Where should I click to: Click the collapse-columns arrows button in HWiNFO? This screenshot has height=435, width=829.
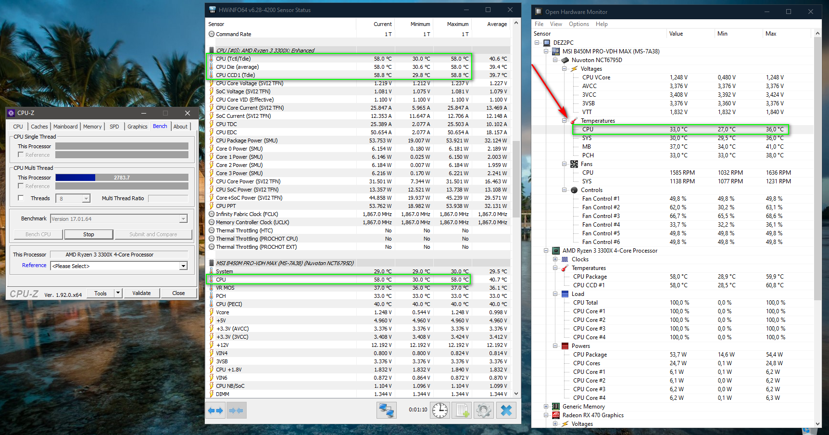(x=237, y=410)
